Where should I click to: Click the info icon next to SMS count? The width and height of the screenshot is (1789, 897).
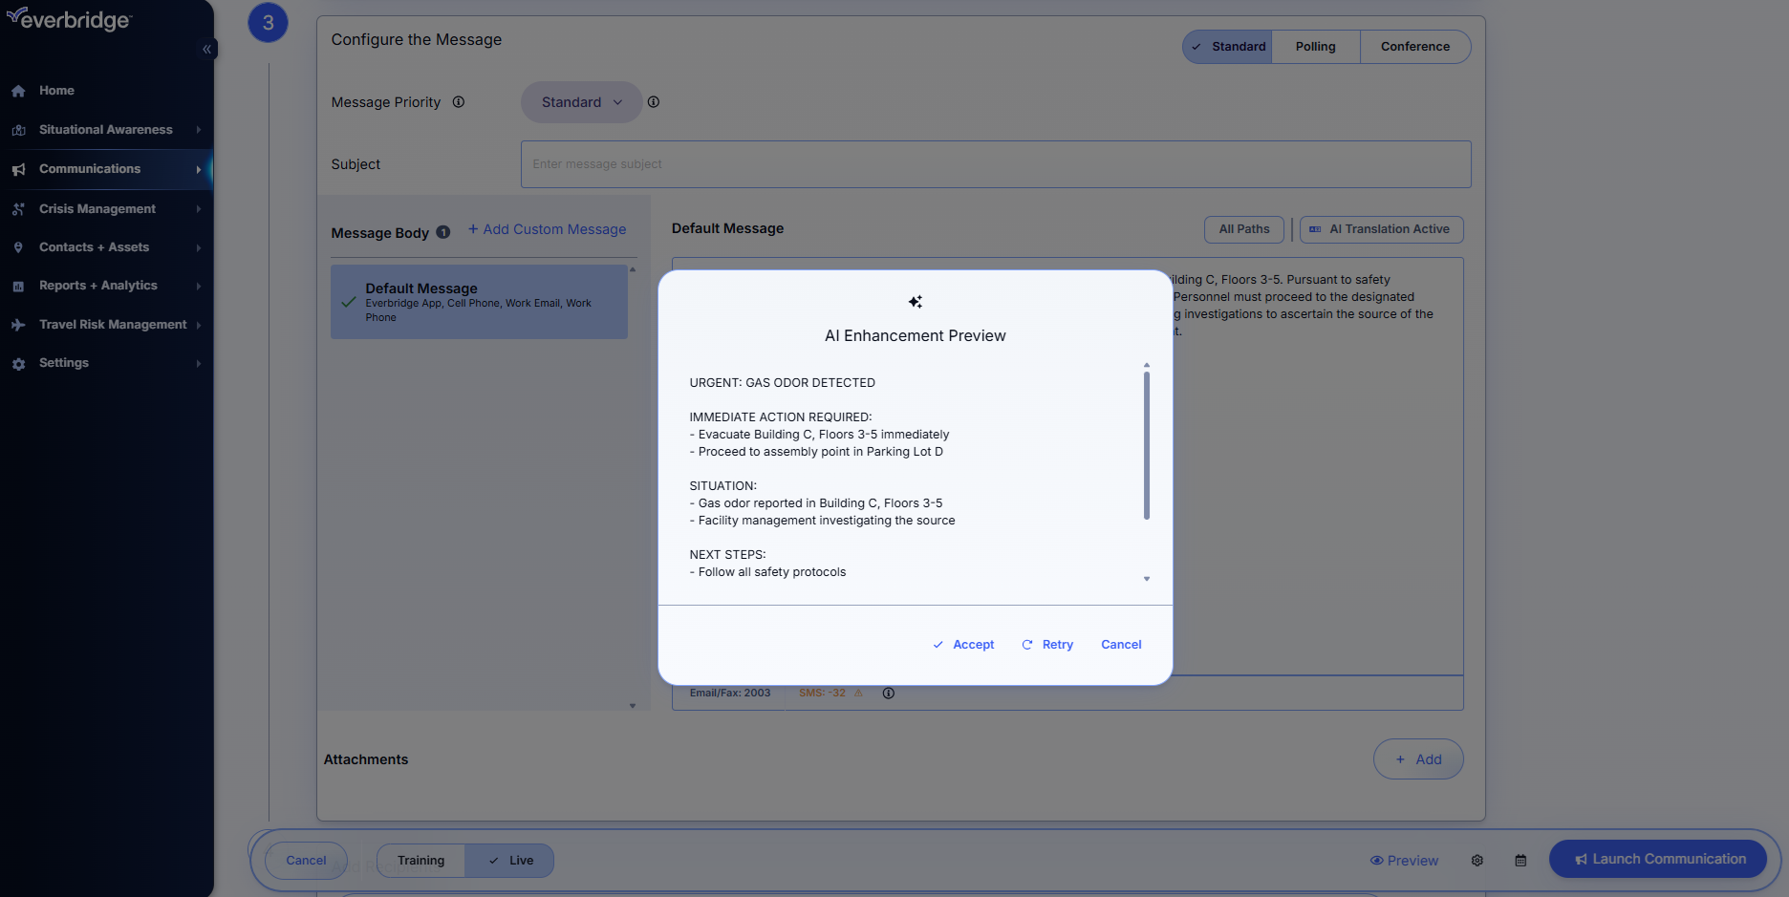pyautogui.click(x=889, y=694)
